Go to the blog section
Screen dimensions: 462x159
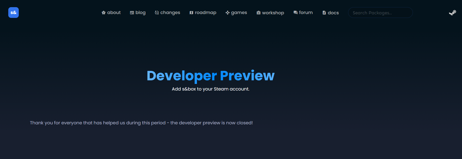pyautogui.click(x=138, y=13)
